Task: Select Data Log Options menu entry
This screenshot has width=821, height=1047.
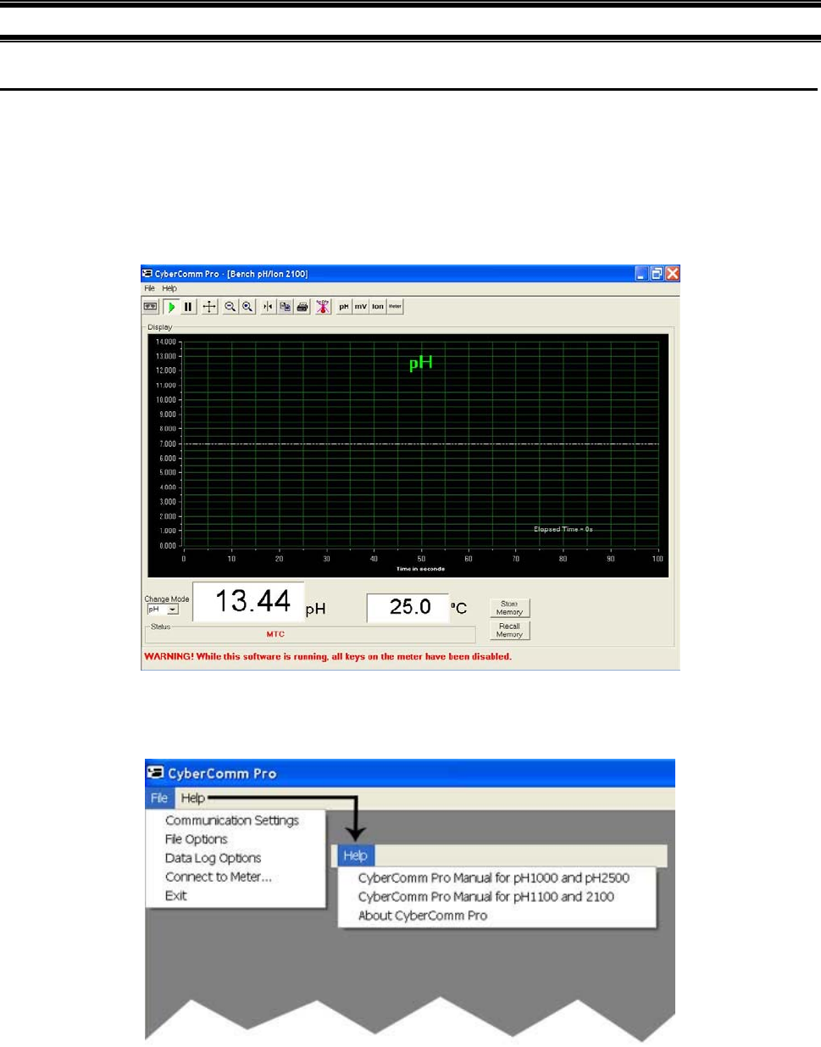Action: click(213, 858)
